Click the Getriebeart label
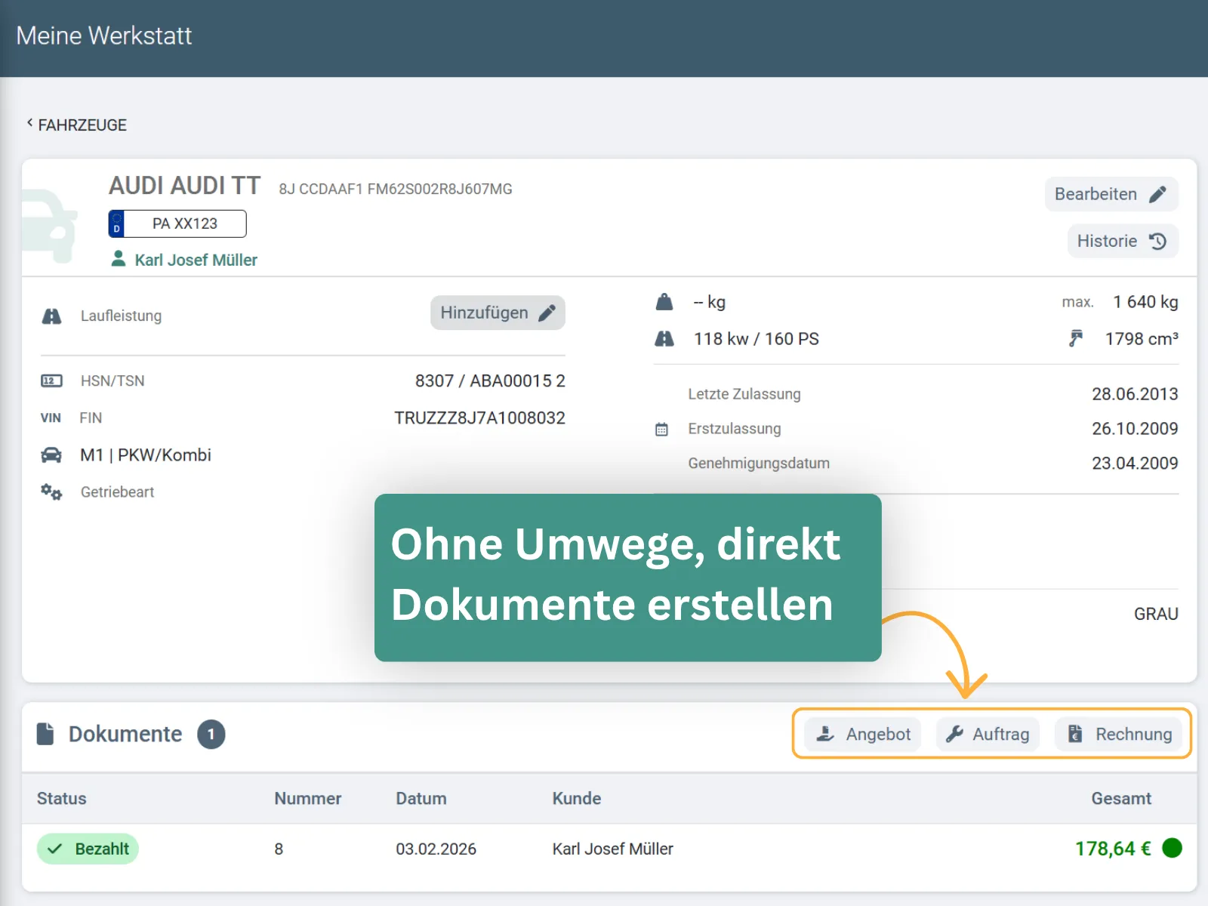Viewport: 1208px width, 906px height. point(117,492)
